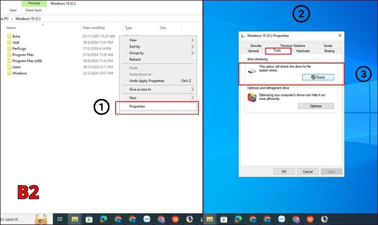Open the Drive Tools ribbon tab
Image resolution: width=378 pixels, height=225 pixels.
tap(34, 10)
